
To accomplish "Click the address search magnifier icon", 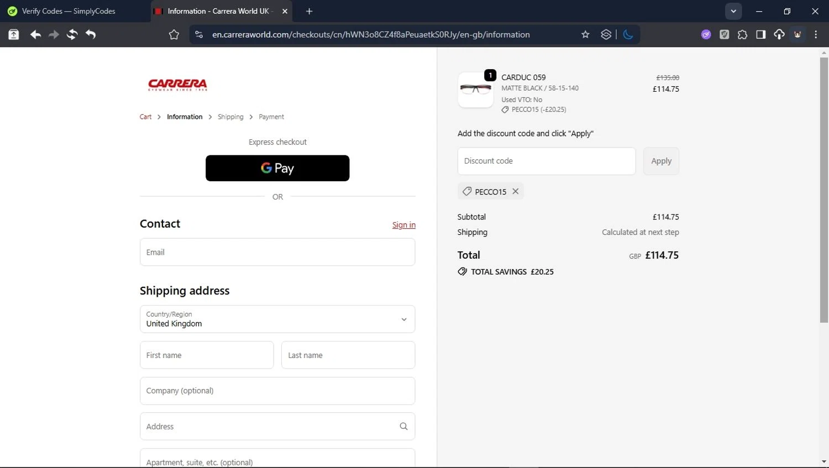I will 403,426.
